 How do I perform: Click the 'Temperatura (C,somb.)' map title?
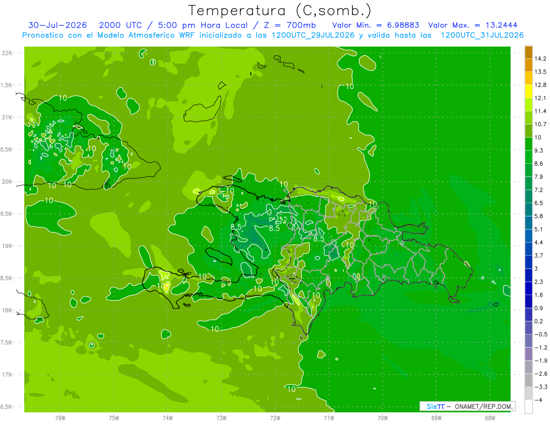pyautogui.click(x=280, y=11)
